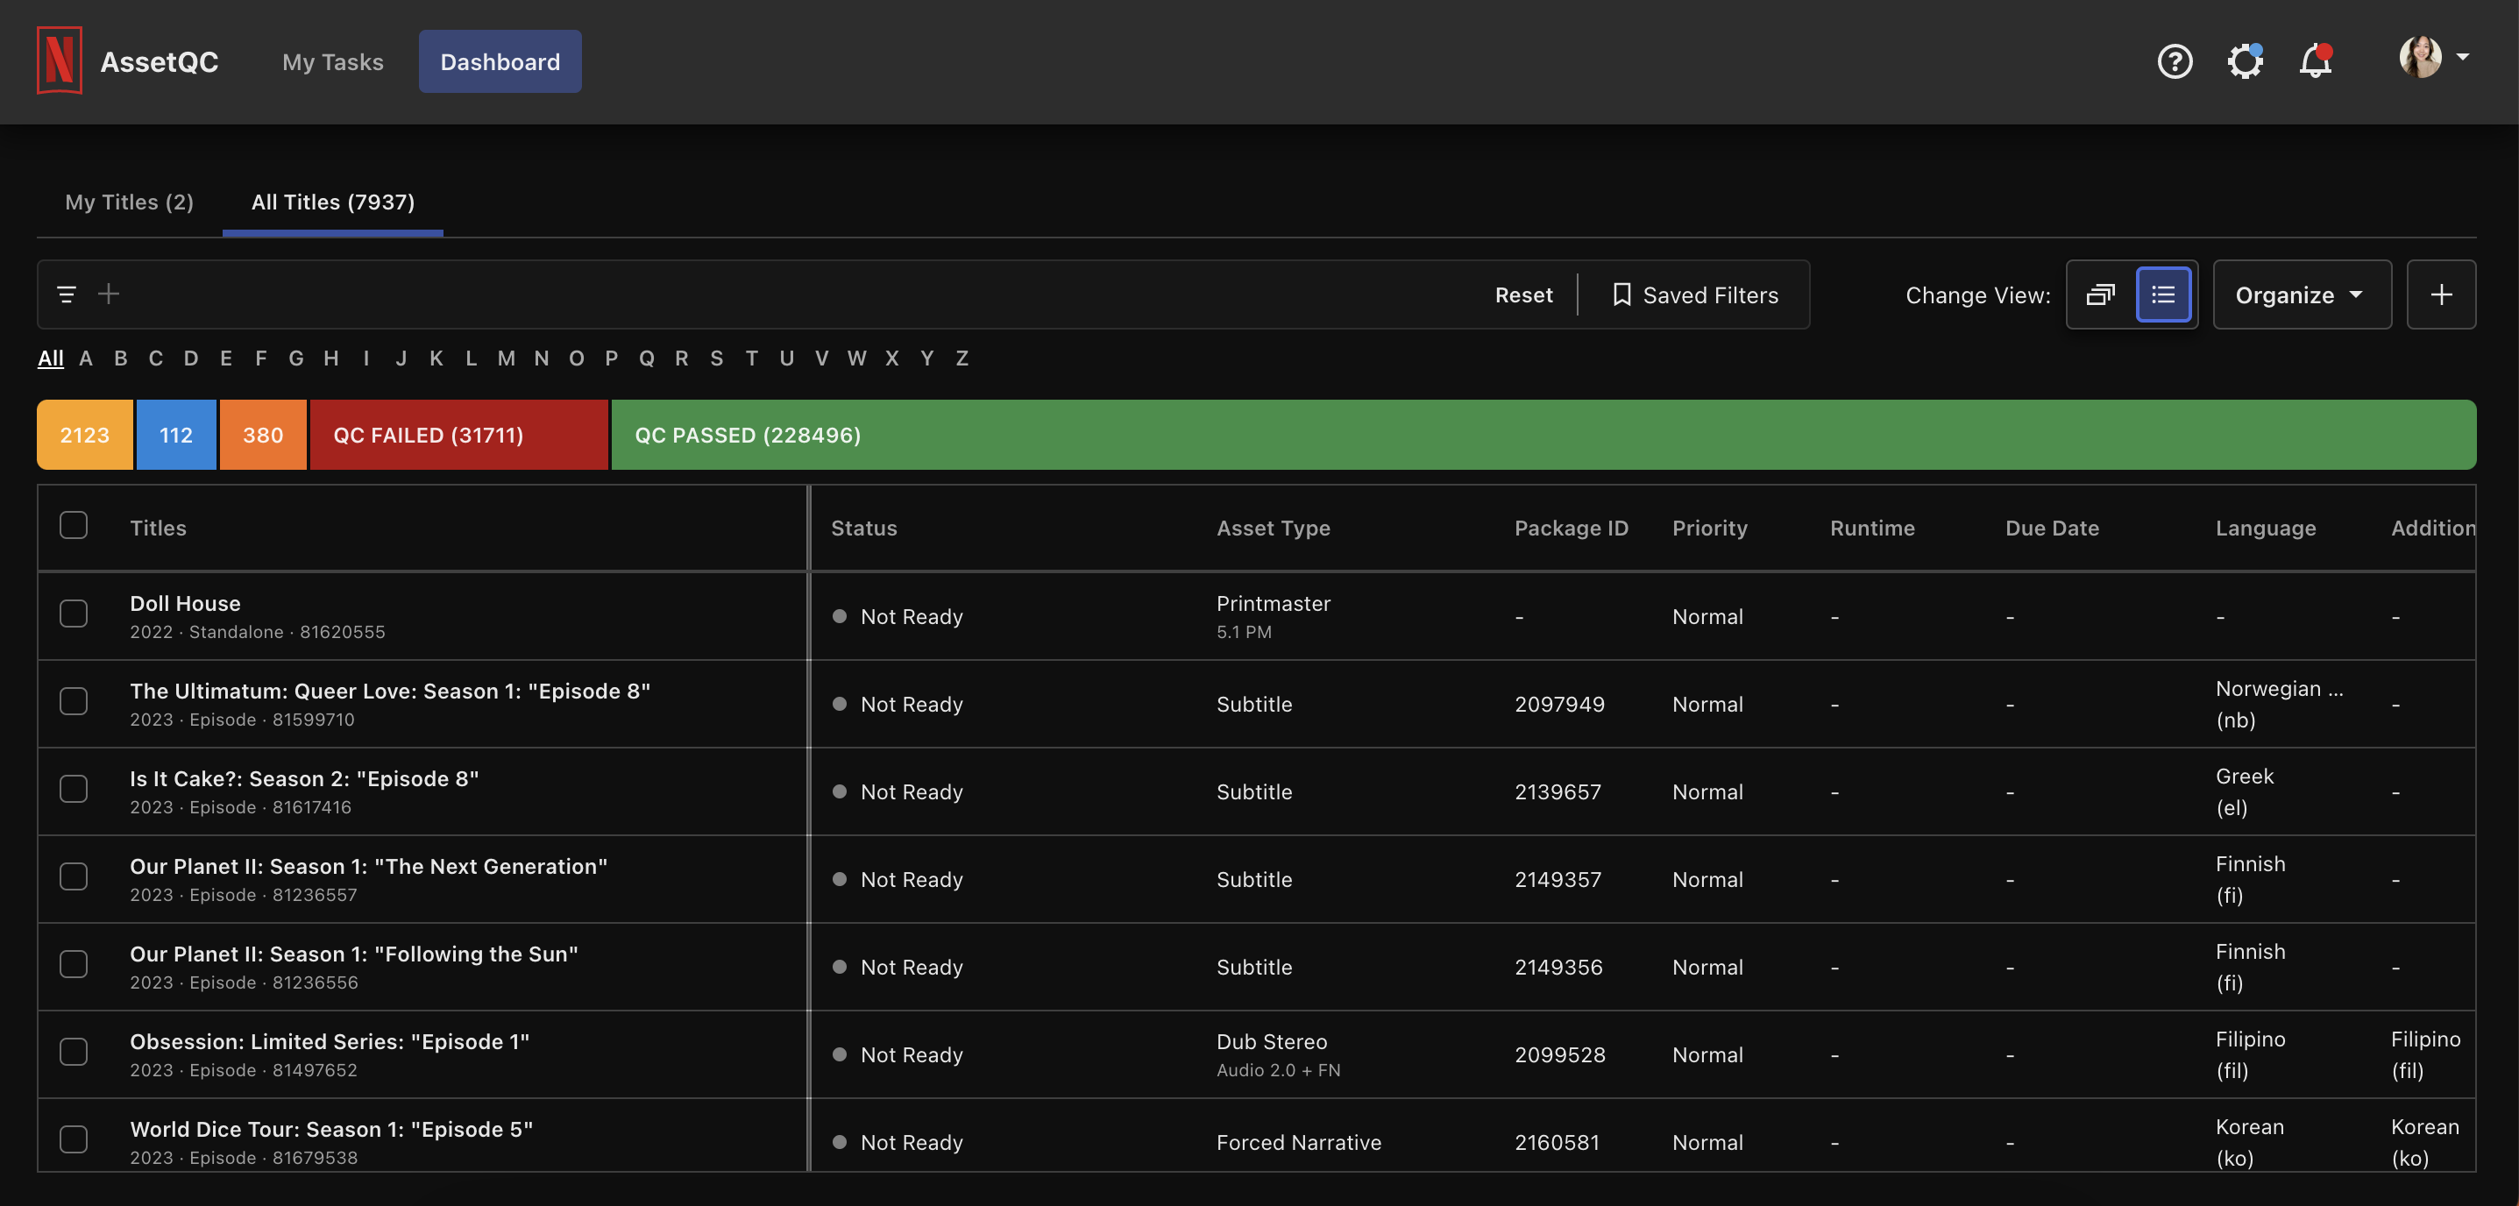Viewport: 2519px width, 1206px height.
Task: Switch to the card stack view icon
Action: (2099, 294)
